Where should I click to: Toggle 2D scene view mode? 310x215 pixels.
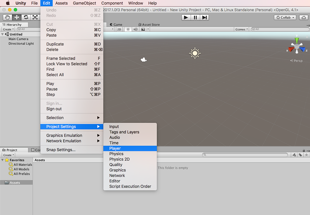coord(119,29)
